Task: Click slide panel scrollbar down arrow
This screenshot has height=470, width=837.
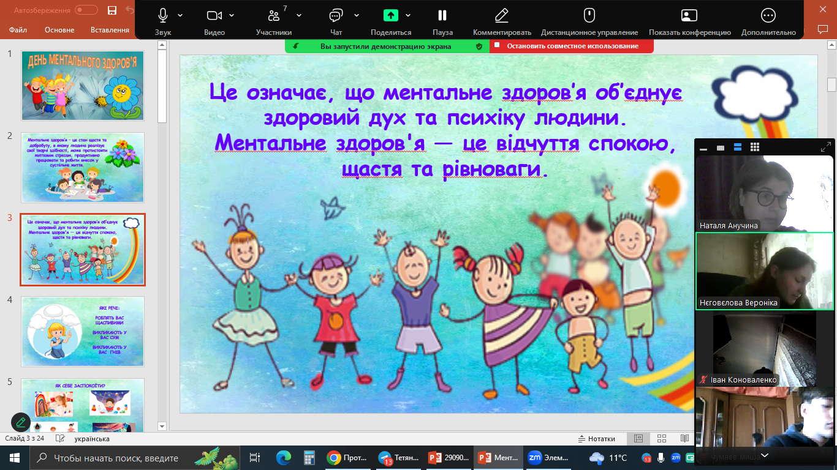Action: click(x=162, y=426)
